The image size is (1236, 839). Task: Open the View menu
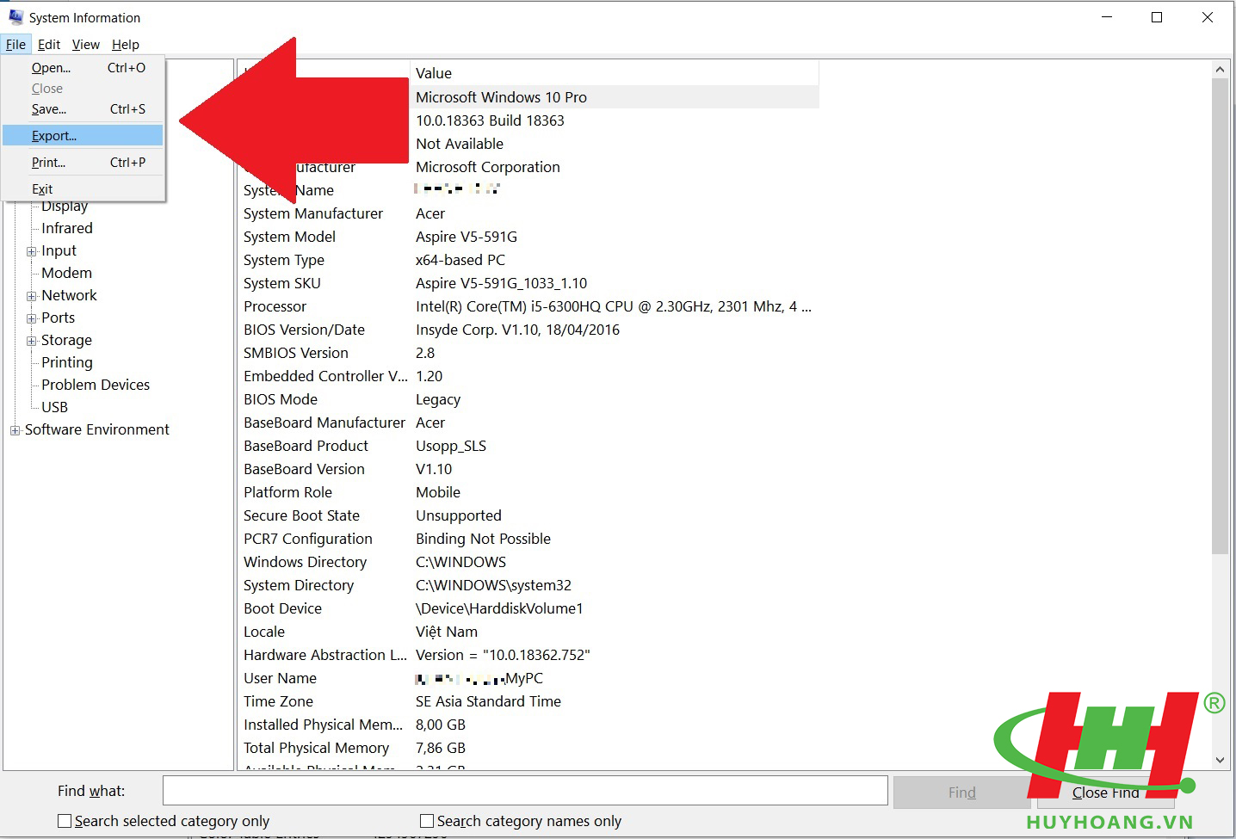pos(86,45)
